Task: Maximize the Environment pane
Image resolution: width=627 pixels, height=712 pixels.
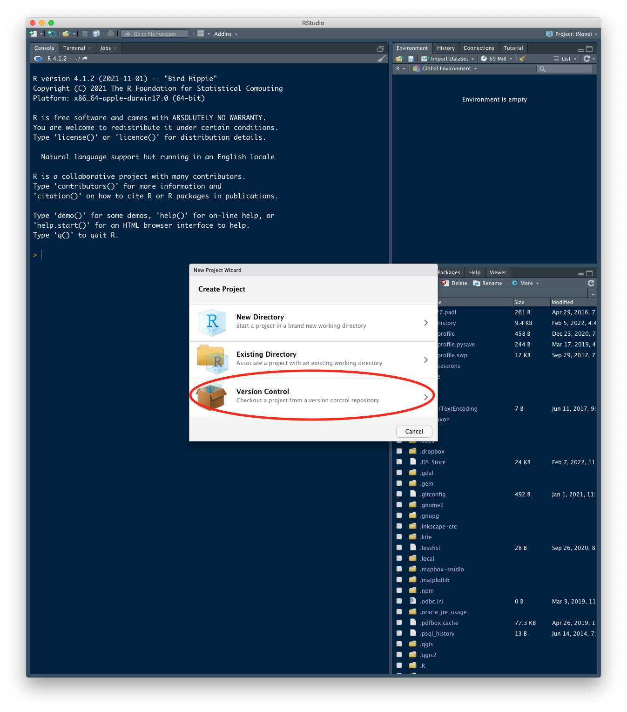Action: (x=589, y=48)
